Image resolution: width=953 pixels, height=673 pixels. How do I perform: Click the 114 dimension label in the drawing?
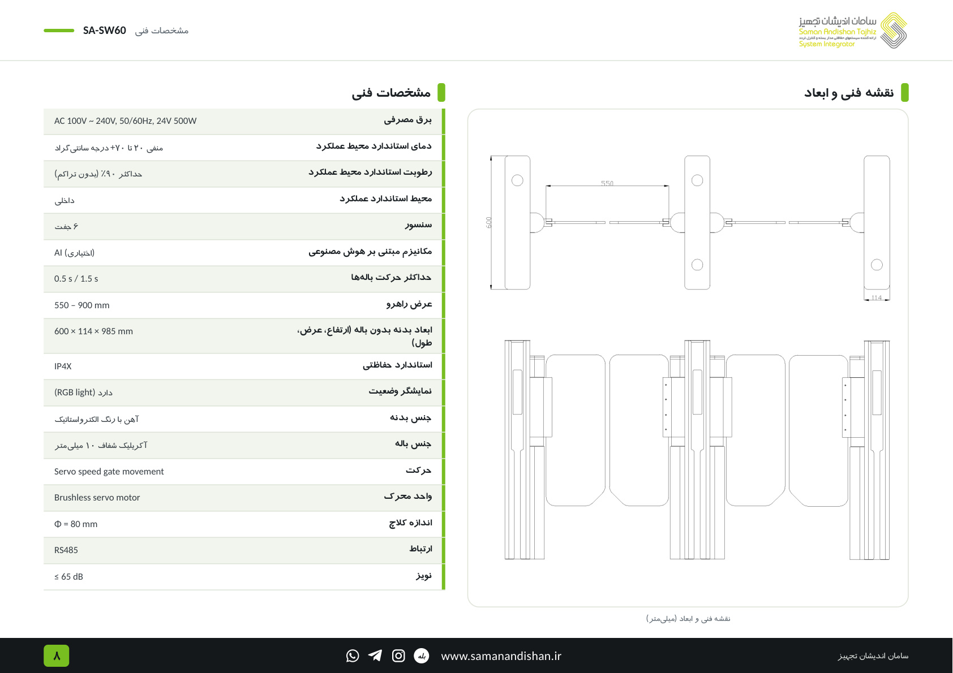877,297
